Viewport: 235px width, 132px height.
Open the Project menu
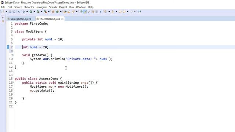click(63, 7)
